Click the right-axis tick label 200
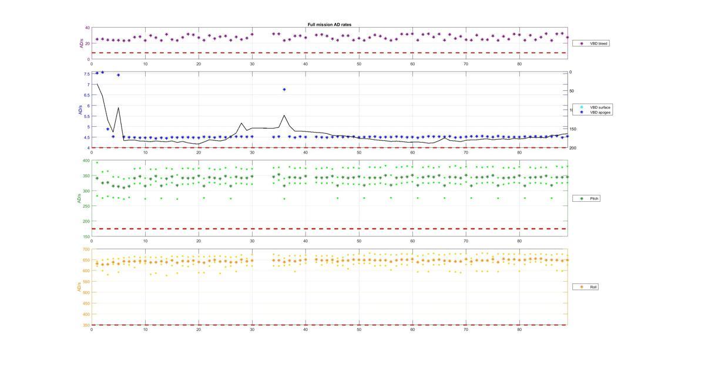 (x=573, y=148)
